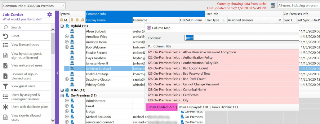
Task: Click the Common Info band header
Action: point(145,14)
